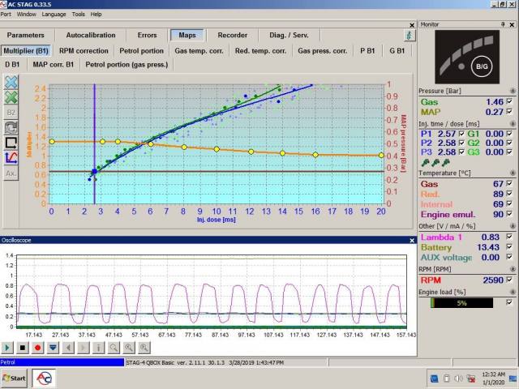Viewport: 519px width, 389px height.
Task: Select the red curve graph tool icon
Action: click(11, 157)
